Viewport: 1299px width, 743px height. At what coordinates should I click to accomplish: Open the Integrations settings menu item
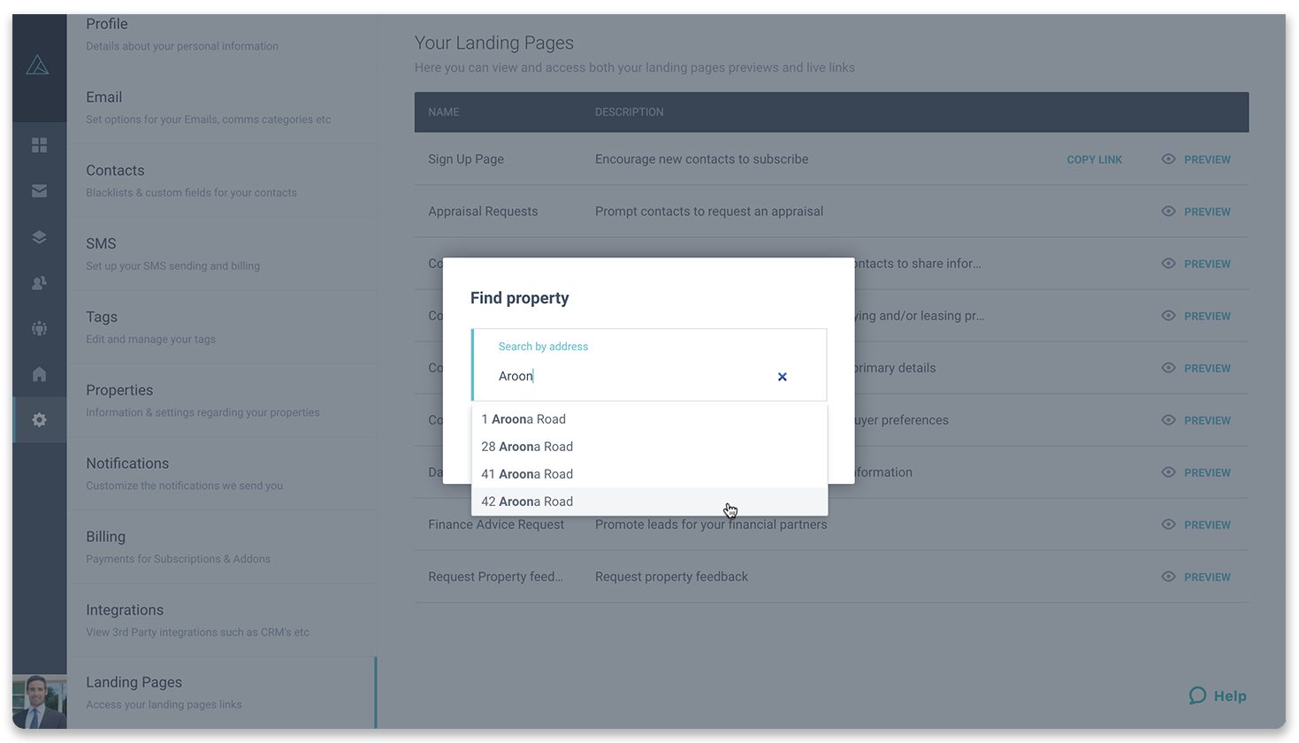click(125, 609)
